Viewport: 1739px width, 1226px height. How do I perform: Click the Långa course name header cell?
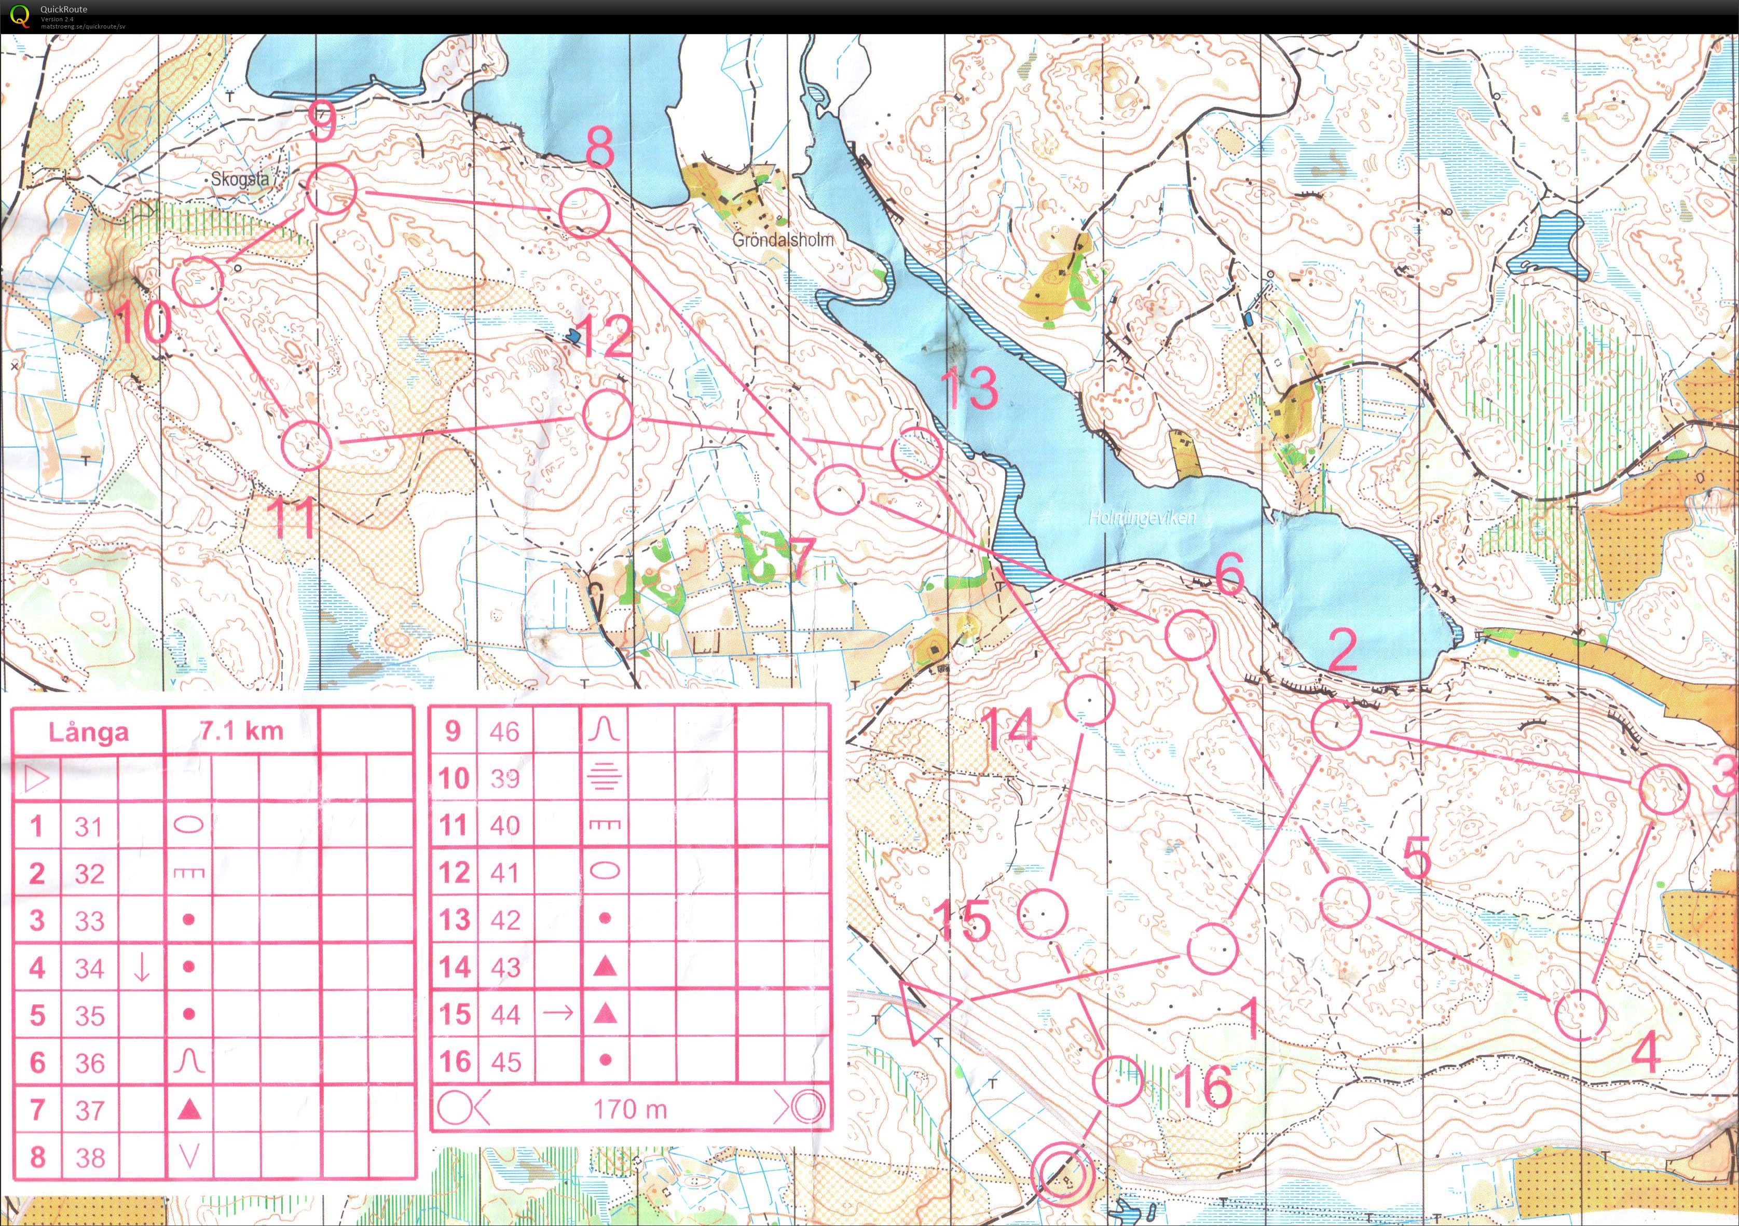click(x=89, y=732)
